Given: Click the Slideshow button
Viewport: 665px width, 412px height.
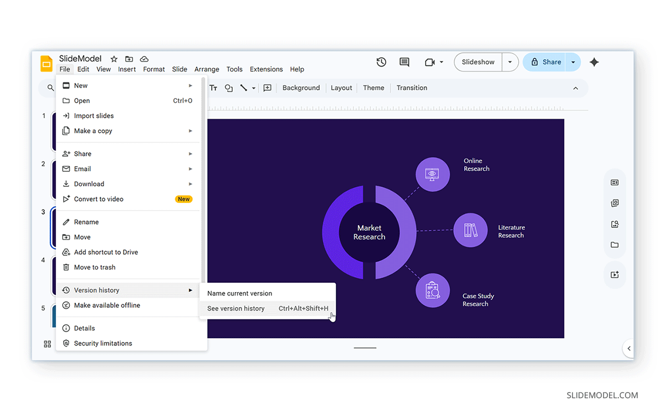Looking at the screenshot, I should point(478,62).
